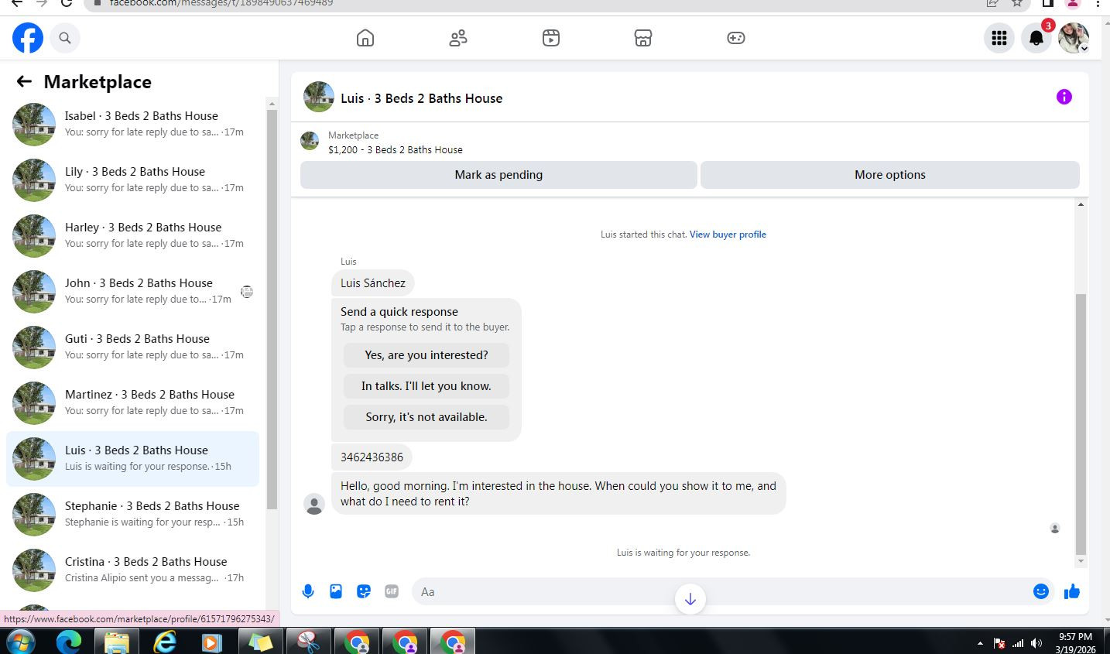
Task: Open Microsoft Edge from taskbar
Action: (69, 642)
